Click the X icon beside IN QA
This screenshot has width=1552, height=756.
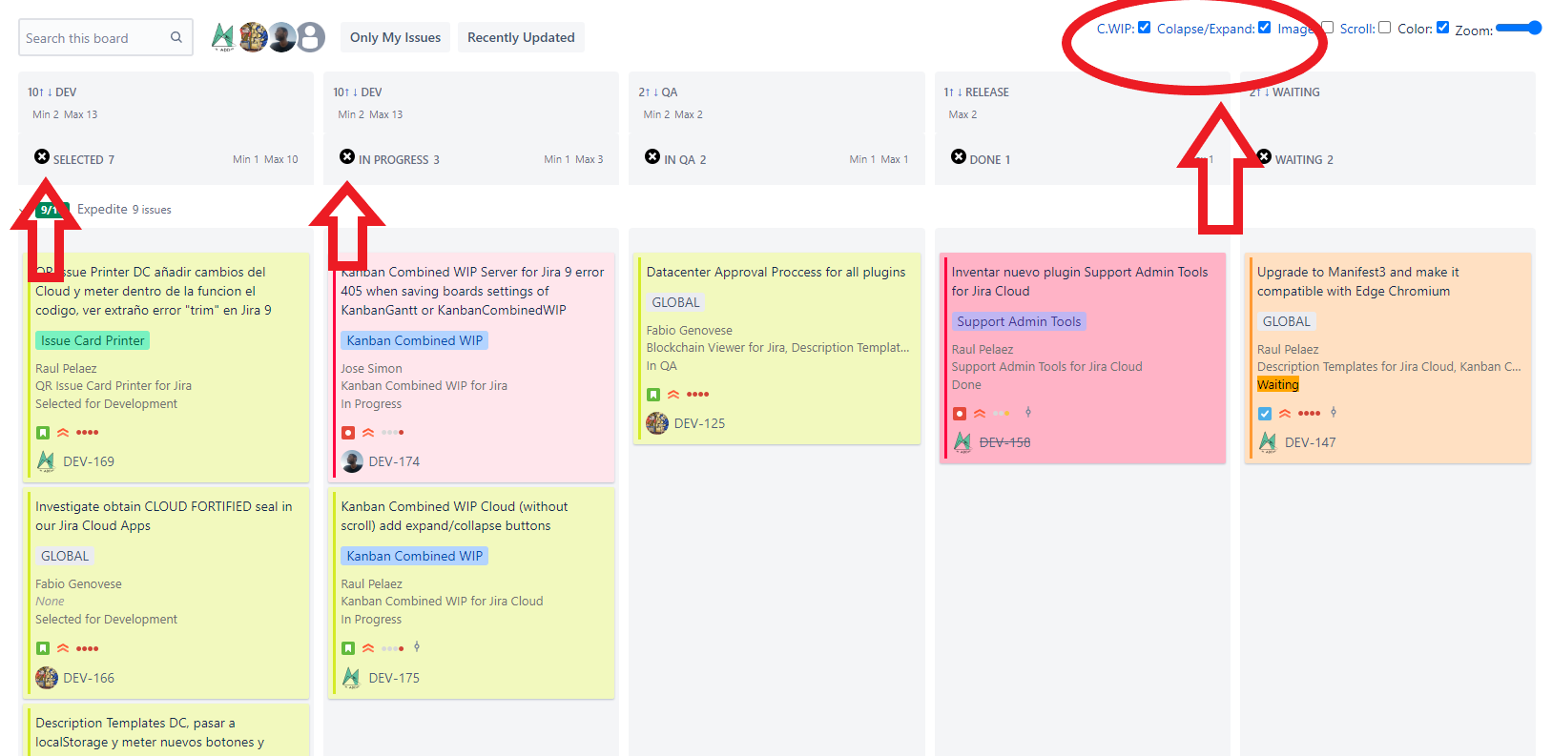pos(652,157)
